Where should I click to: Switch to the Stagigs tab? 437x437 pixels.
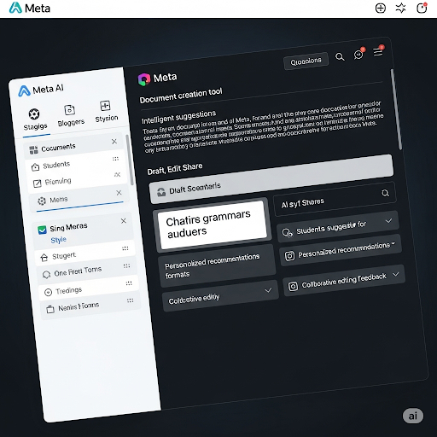[35, 120]
